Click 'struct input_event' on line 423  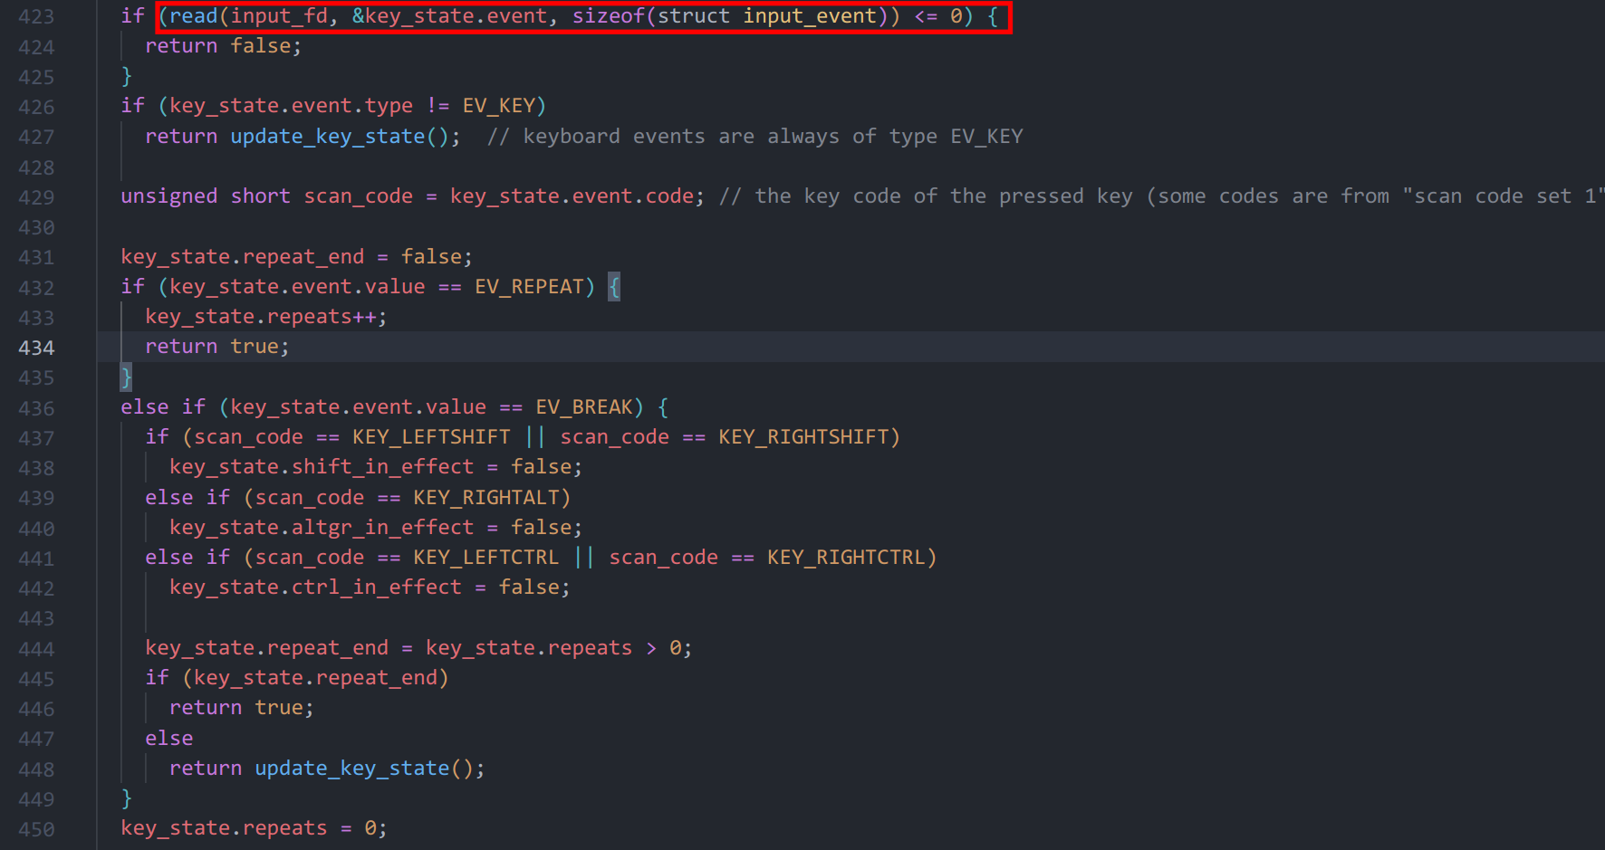click(766, 16)
